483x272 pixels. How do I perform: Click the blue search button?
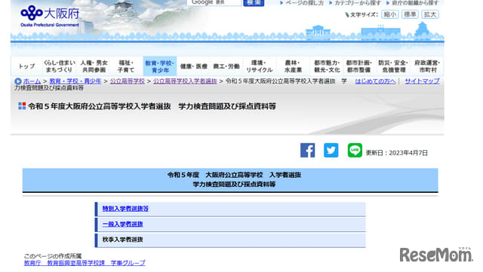click(254, 2)
